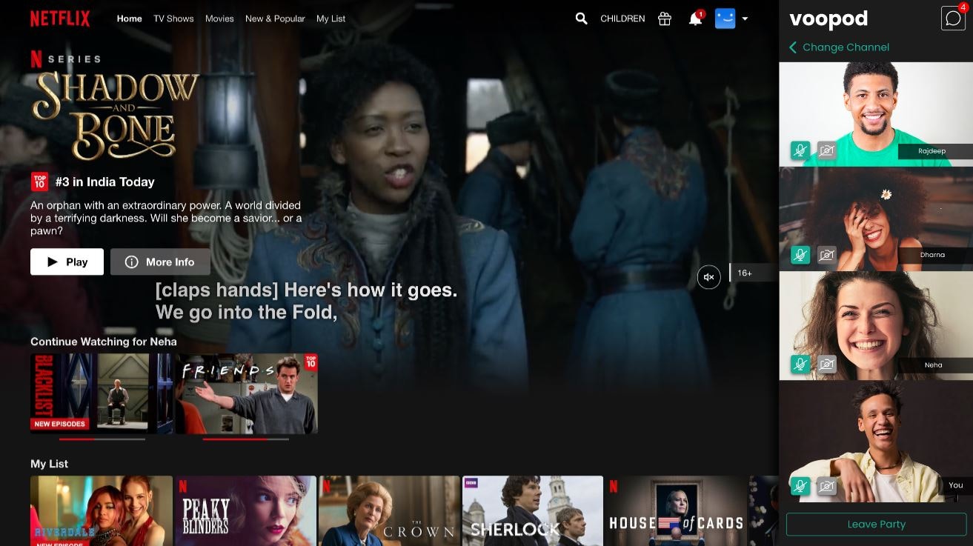Click Neha's video tile
Image resolution: width=973 pixels, height=546 pixels.
coord(876,326)
